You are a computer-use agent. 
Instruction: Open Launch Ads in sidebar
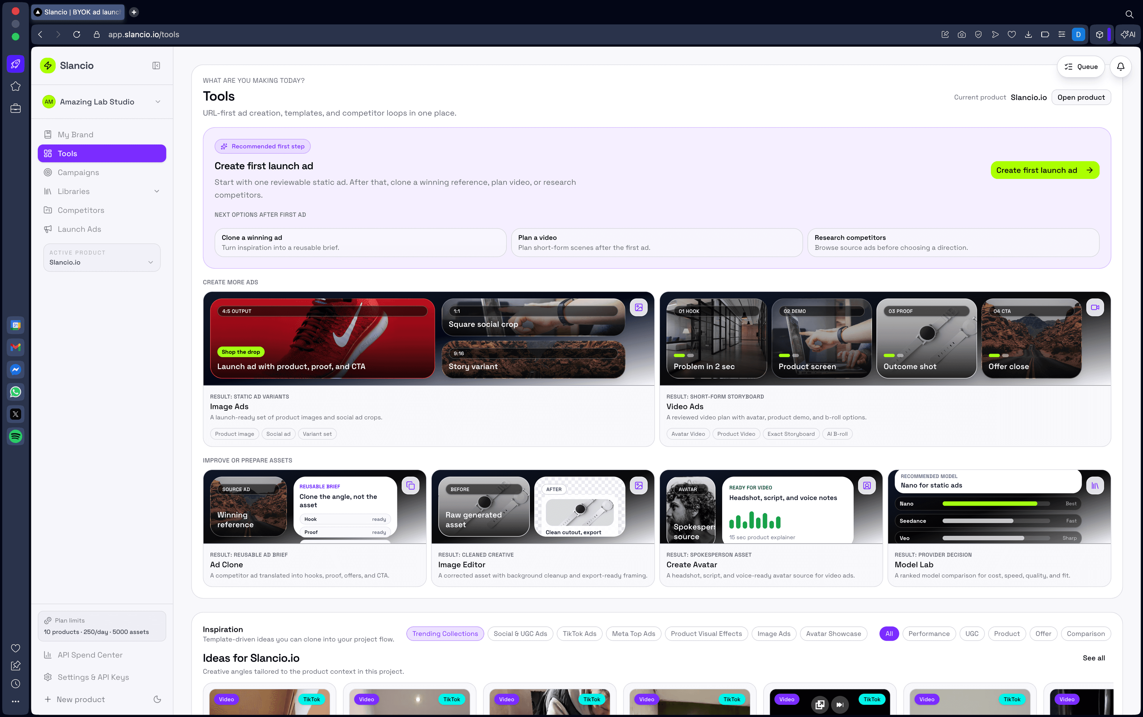point(102,229)
